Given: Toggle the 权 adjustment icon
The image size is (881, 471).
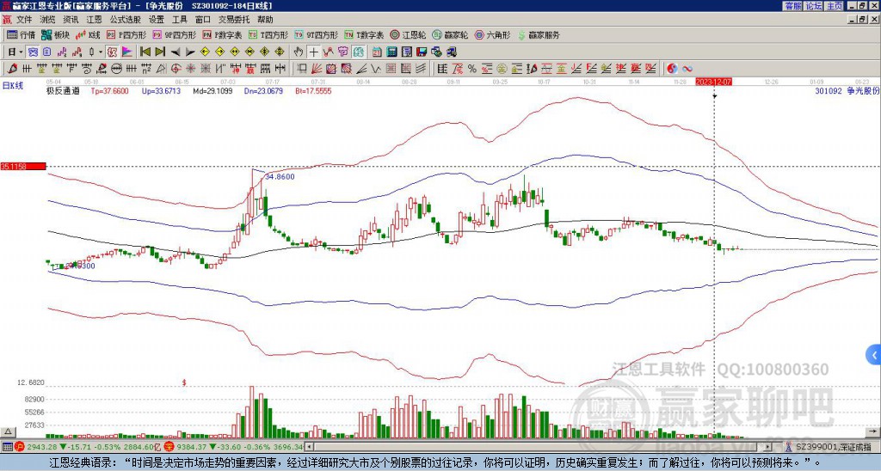Looking at the screenshot, I should tap(112, 52).
